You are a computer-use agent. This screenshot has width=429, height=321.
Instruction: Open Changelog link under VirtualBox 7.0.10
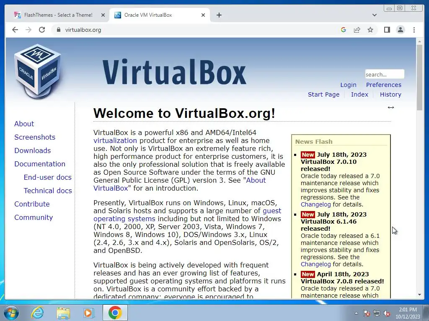(316, 204)
